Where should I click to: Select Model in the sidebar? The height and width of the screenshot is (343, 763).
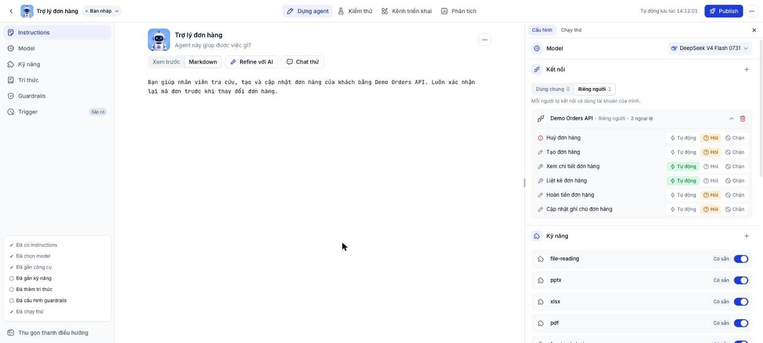pyautogui.click(x=57, y=49)
